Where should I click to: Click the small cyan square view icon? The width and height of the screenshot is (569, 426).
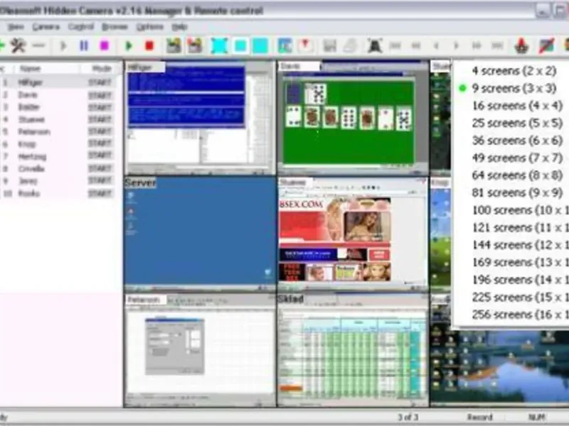(x=240, y=45)
